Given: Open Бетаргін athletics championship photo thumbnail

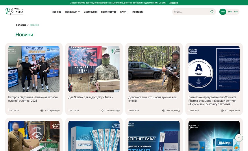Looking at the screenshot, I should point(34,69).
